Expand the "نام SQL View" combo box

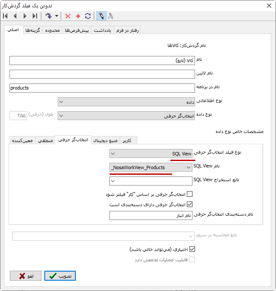pyautogui.click(x=188, y=167)
